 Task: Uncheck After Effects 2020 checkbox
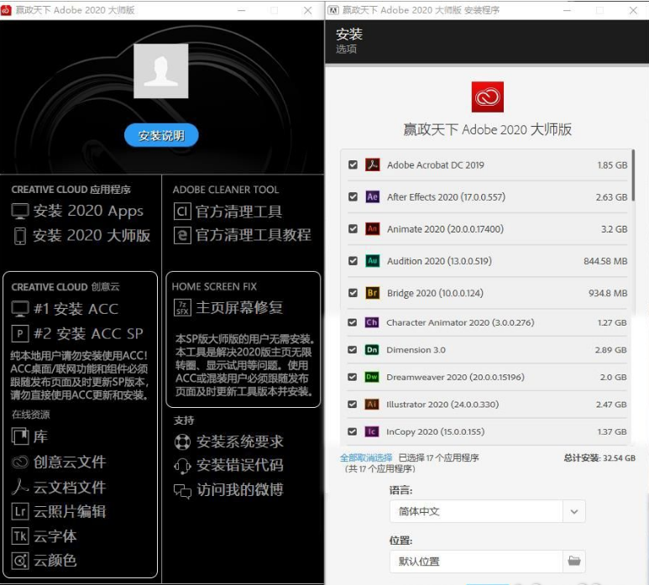pos(353,196)
